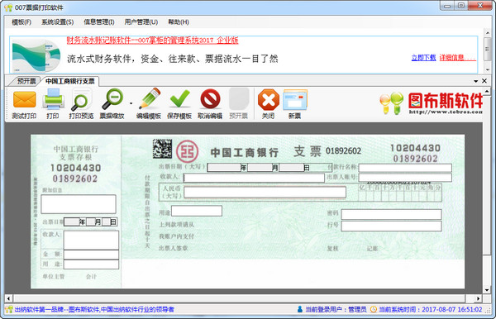Screen dimensions: 496x319
Task: Click the stub 出票日期 year box
Action: click(71, 222)
